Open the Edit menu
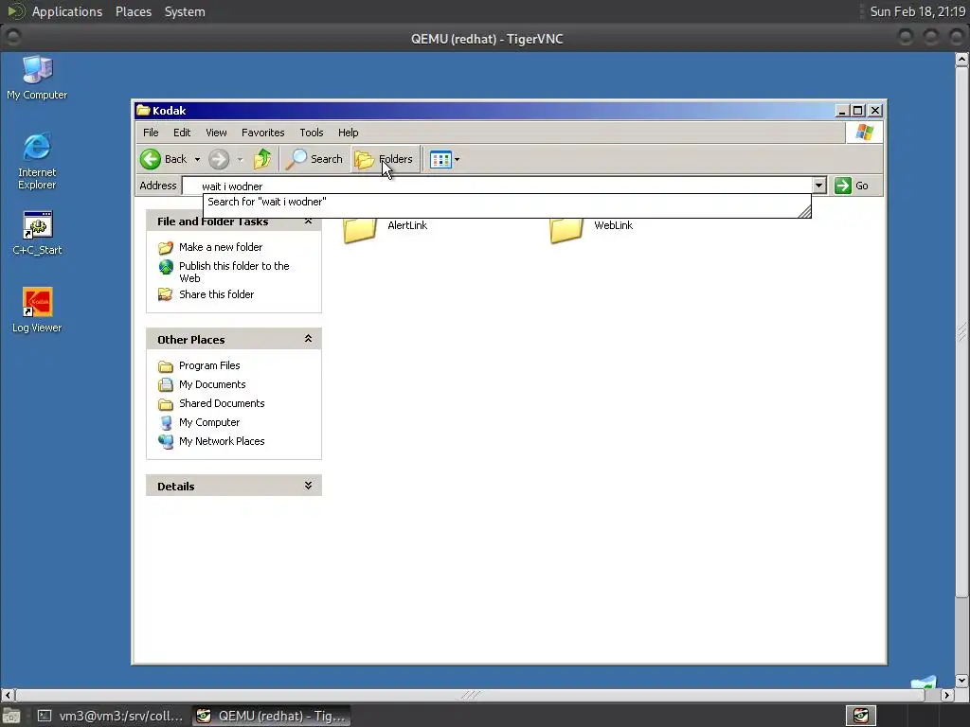The image size is (970, 727). click(182, 133)
